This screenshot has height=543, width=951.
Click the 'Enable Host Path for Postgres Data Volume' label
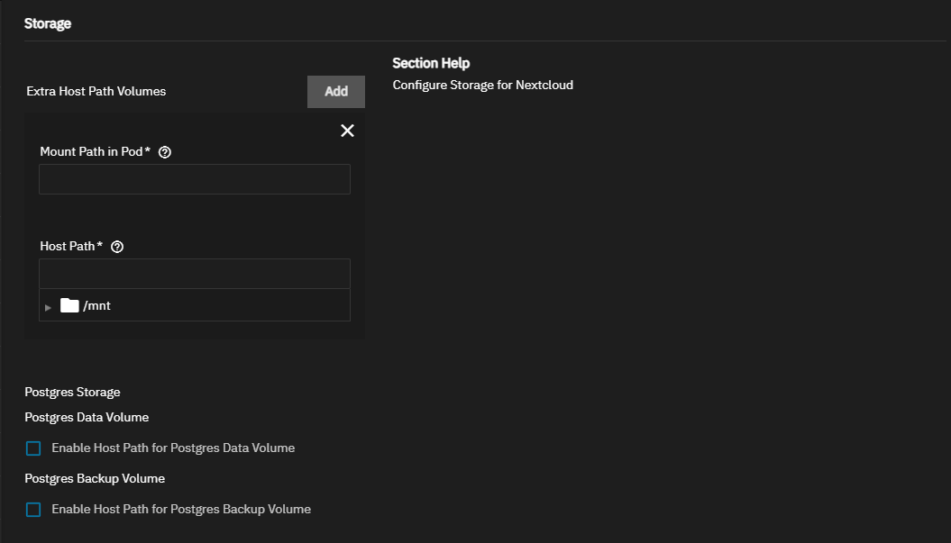(x=173, y=448)
